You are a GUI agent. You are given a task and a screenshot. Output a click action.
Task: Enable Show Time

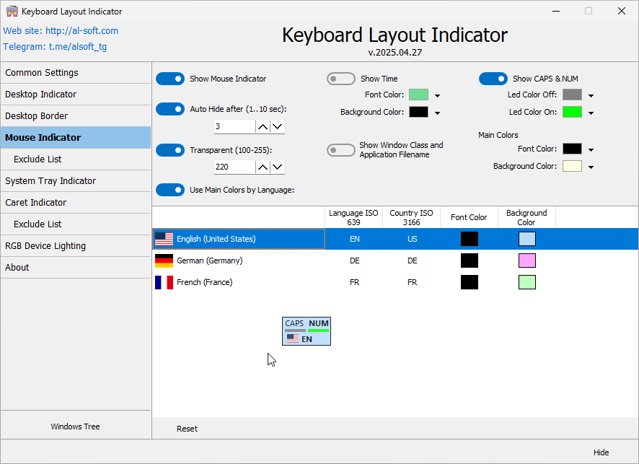coord(340,78)
